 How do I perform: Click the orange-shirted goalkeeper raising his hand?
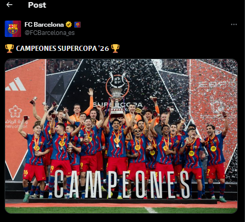(82, 109)
